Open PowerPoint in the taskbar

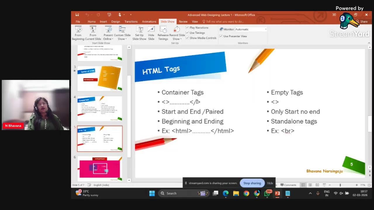277,193
